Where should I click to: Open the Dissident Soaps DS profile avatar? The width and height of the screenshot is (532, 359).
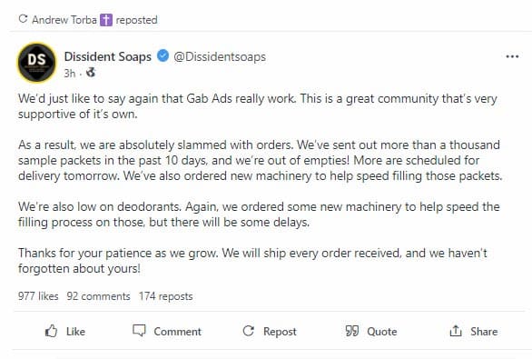[x=36, y=63]
